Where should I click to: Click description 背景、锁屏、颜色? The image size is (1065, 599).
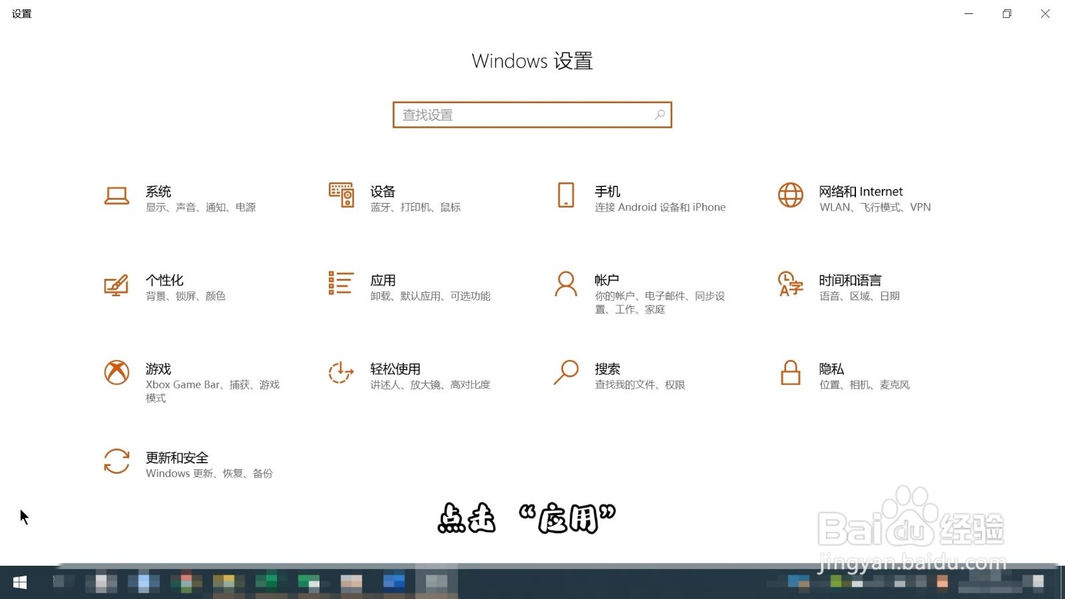click(x=186, y=296)
